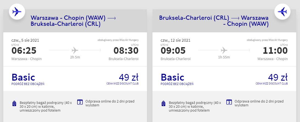The image size is (300, 122).
Task: Click the date czw., 5 sie 2021
Action: tap(25, 40)
